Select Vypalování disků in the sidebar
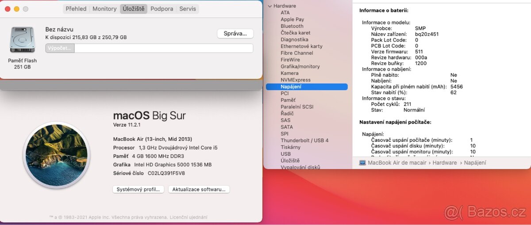 coord(300,167)
